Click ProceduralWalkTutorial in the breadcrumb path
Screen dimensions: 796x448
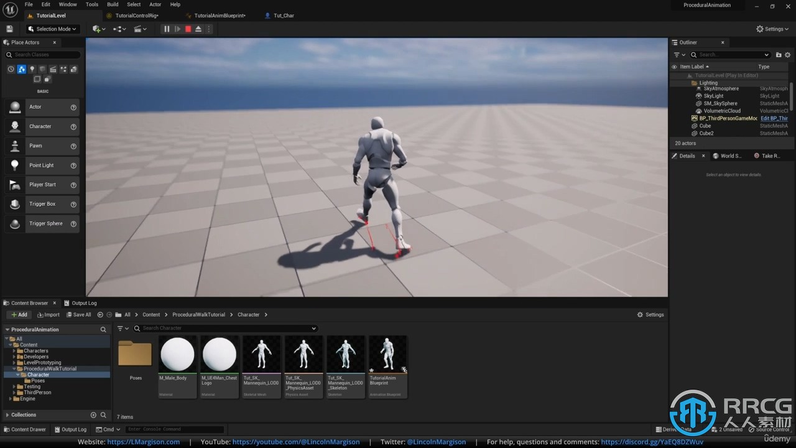[198, 315]
